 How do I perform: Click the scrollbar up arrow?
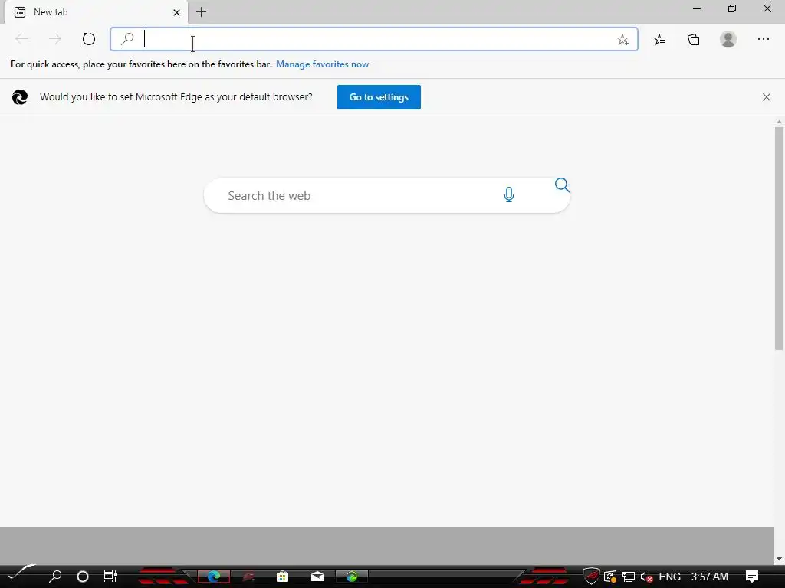779,122
